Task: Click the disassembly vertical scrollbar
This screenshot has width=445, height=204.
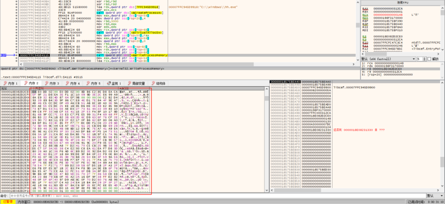Action: [x=358, y=31]
